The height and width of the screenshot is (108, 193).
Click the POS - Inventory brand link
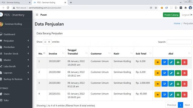pyautogui.click(x=14, y=15)
